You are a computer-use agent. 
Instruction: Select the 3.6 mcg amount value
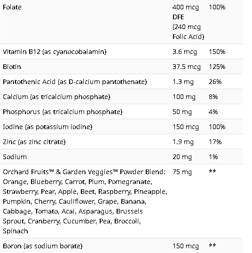185,52
